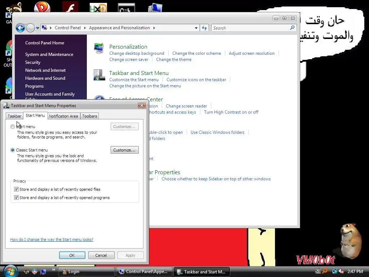369x277 pixels.
Task: Click Customize the Start menu link
Action: point(134,80)
